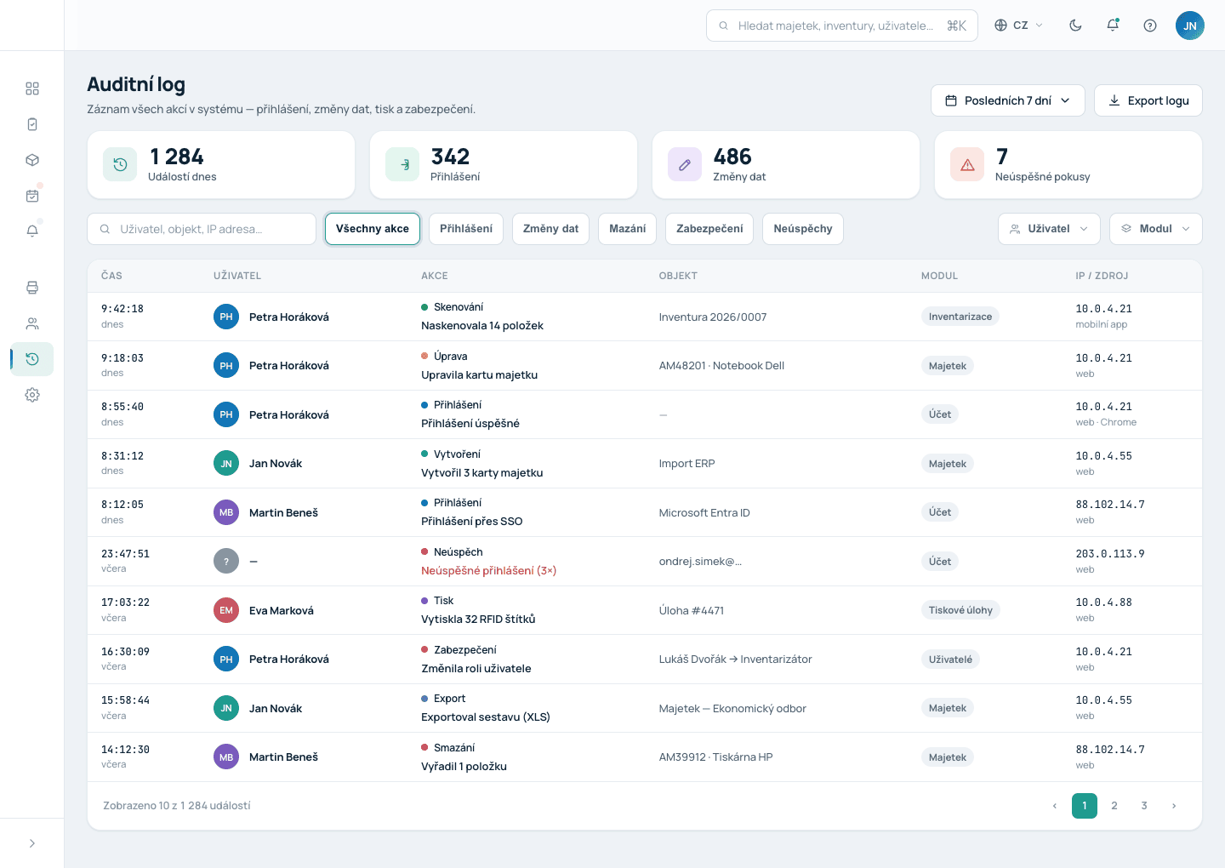The image size is (1225, 868).
Task: Select the Neúspěchy filter tab
Action: point(803,229)
